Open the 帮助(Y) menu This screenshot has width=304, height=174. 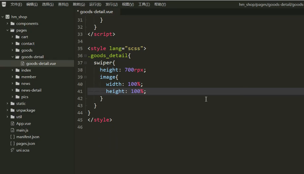click(160, 4)
